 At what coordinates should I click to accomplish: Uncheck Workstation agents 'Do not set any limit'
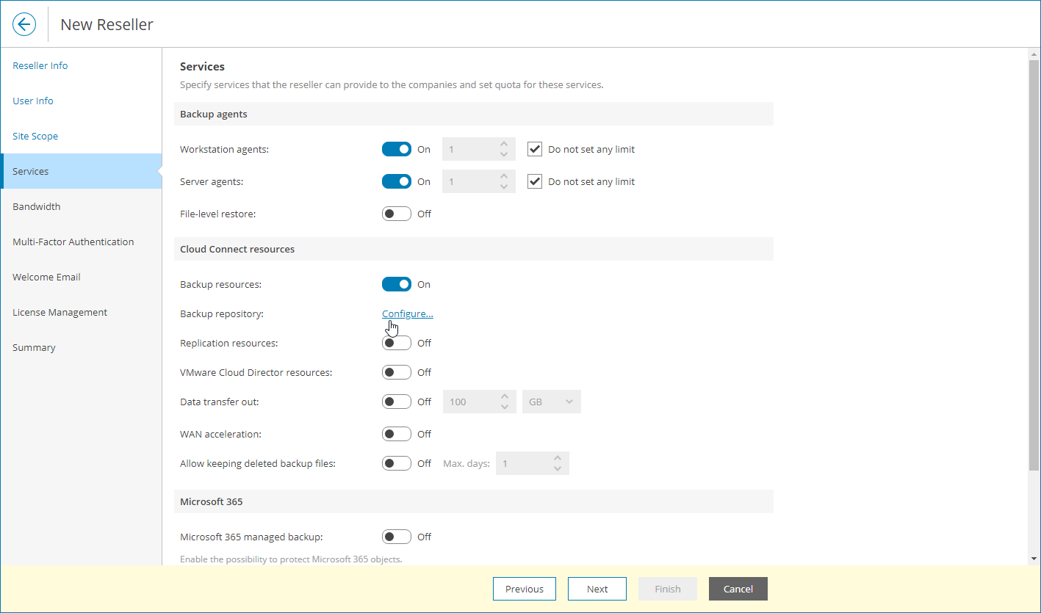pyautogui.click(x=535, y=149)
